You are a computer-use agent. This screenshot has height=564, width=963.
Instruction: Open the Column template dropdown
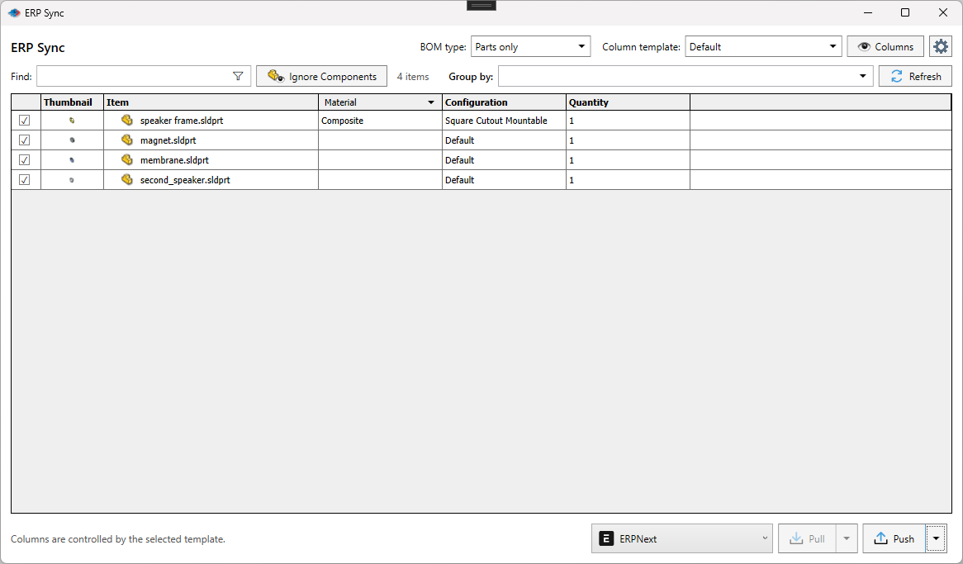763,47
